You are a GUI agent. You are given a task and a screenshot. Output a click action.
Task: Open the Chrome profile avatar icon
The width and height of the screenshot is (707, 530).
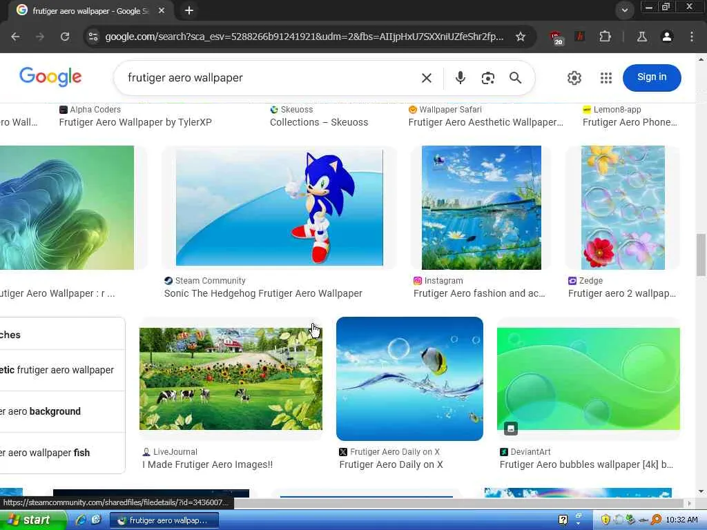(667, 37)
